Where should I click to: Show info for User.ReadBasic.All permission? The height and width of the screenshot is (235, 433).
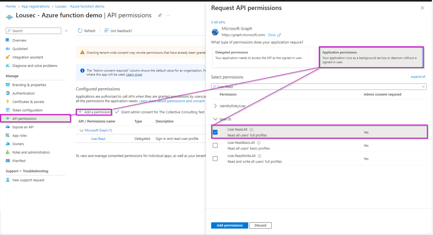coord(259,143)
